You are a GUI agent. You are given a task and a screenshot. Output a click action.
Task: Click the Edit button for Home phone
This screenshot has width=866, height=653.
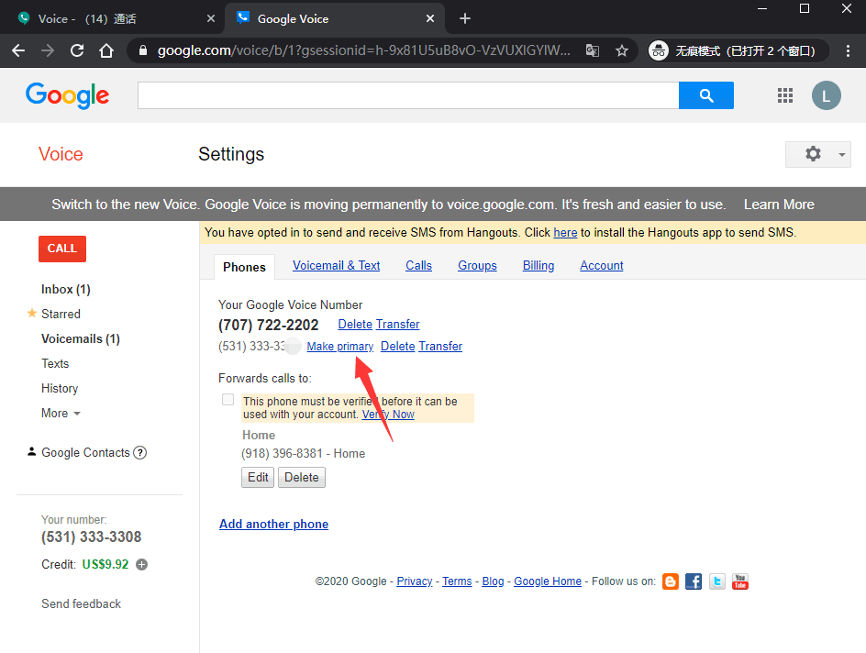point(258,477)
